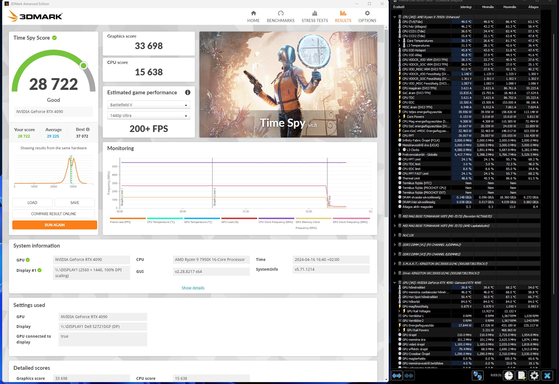The height and width of the screenshot is (384, 559).
Task: Click the Time Spy artwork thumbnail
Action: 288,85
